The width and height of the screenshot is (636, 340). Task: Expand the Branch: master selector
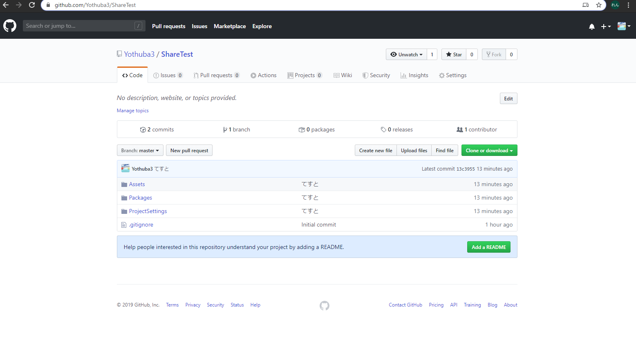(x=140, y=151)
